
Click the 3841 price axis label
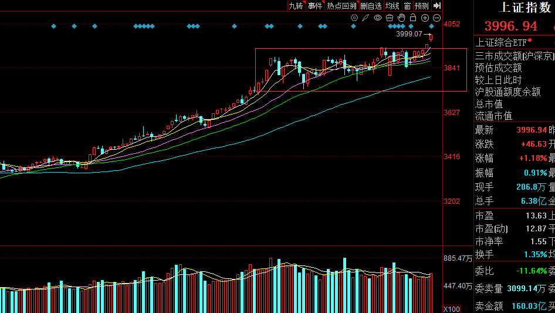(452, 68)
